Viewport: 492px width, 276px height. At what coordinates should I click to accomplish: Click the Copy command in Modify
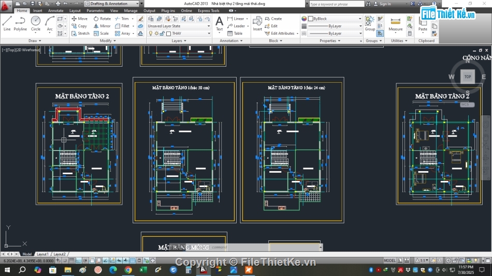coord(79,26)
